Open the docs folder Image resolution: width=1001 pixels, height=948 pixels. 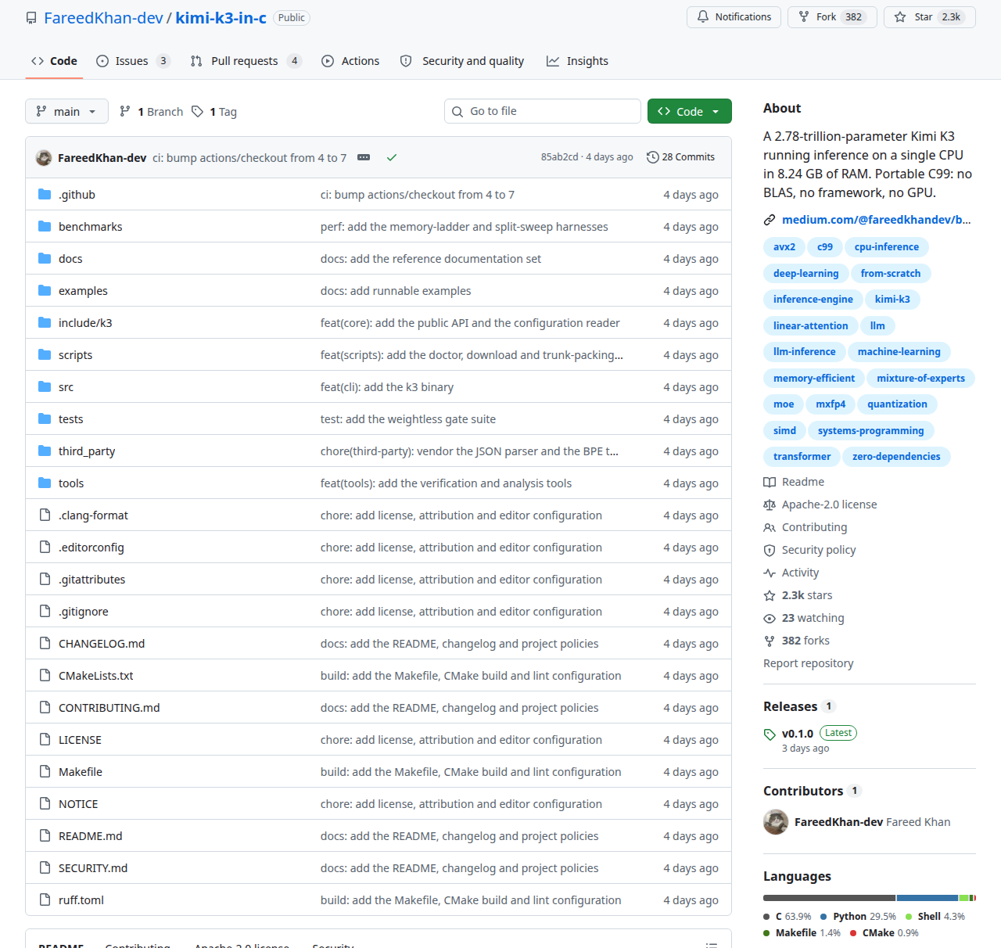click(70, 258)
